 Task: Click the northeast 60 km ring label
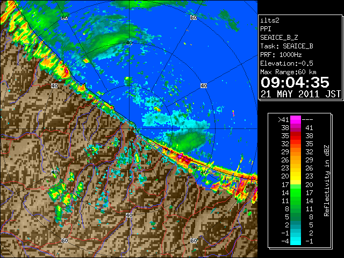pos(193,18)
